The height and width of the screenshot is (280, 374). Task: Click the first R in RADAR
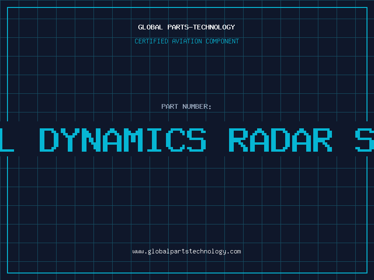tap(238, 140)
